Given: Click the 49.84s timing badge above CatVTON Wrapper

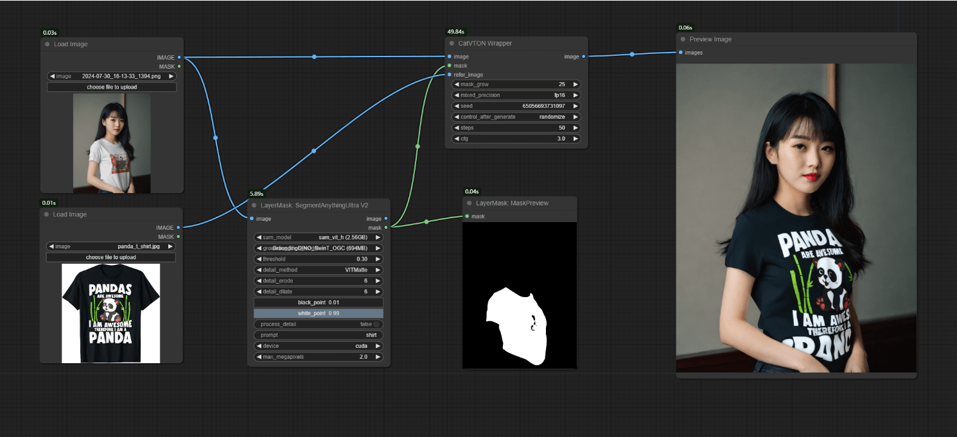Looking at the screenshot, I should 455,31.
